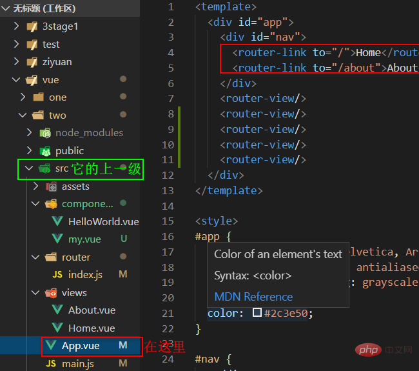Click the one folder icon

coord(39,97)
